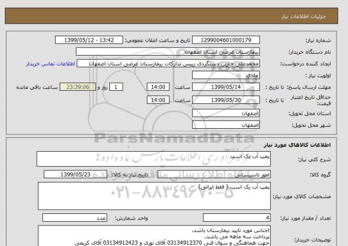The width and height of the screenshot is (348, 246).
Task: Click remaining time countdown 23:39:06
Action: pos(78,87)
